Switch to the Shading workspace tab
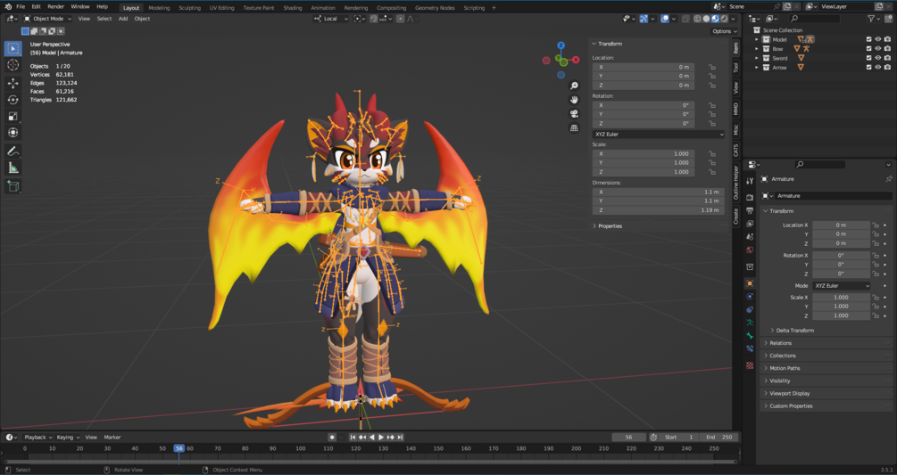 click(x=293, y=8)
